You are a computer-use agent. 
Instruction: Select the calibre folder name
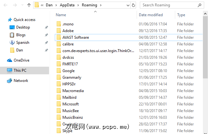coord(68,44)
